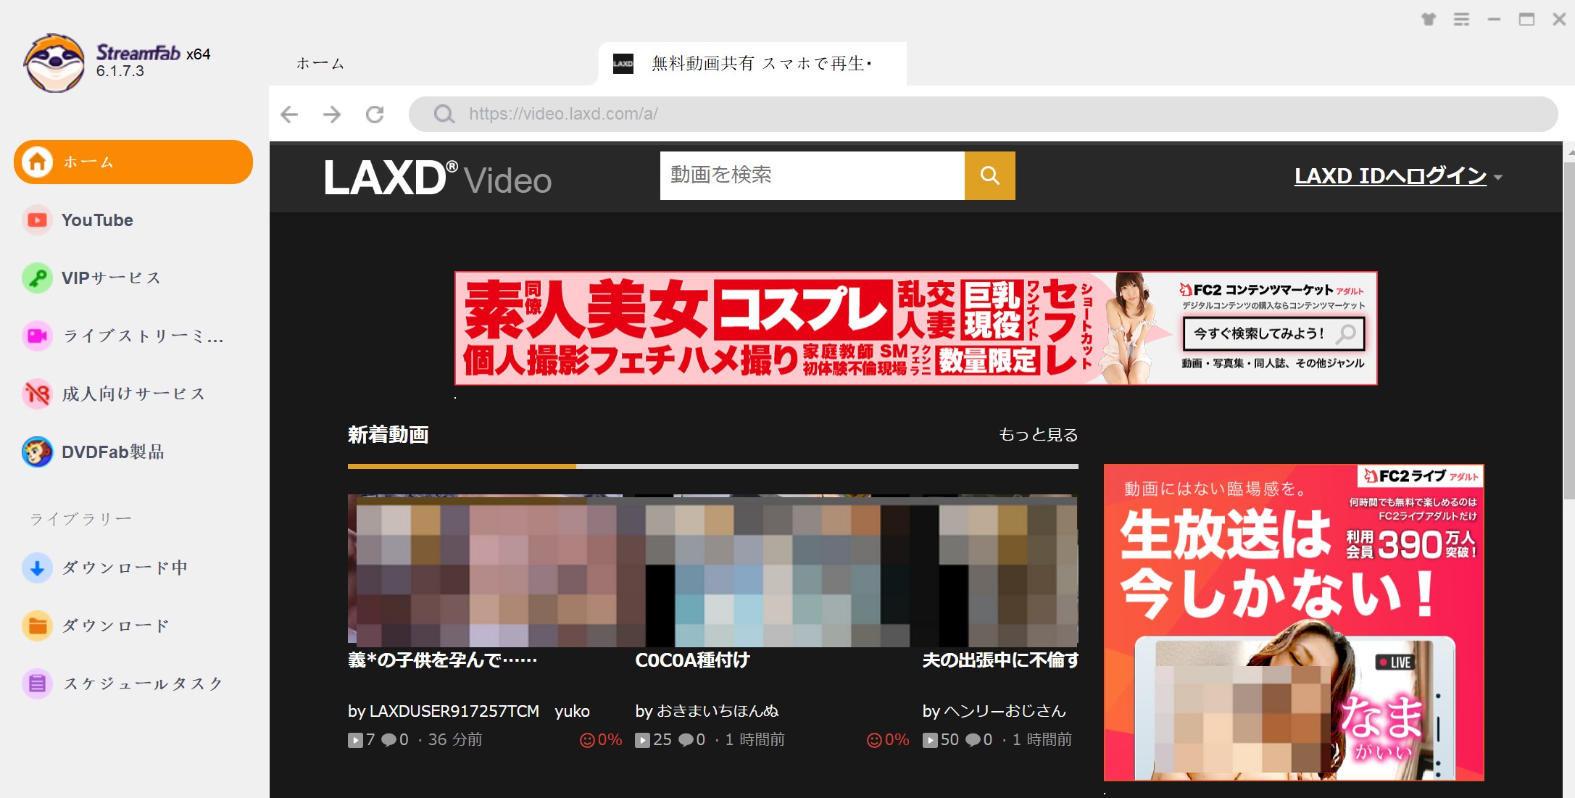Click the page vertical scrollbar

[1569, 331]
